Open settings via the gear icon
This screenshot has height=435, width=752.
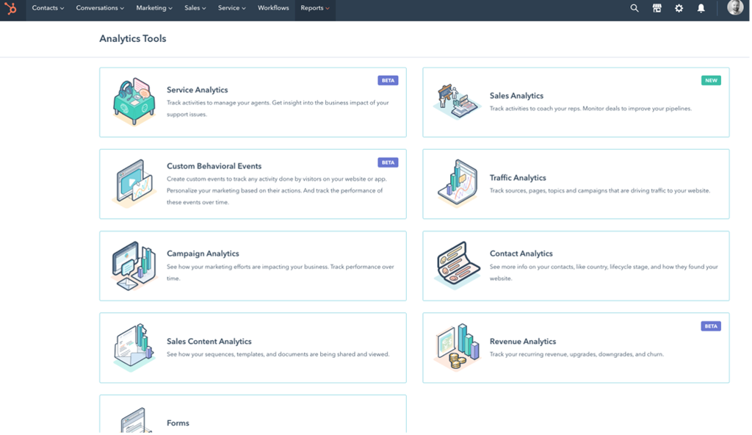[679, 8]
